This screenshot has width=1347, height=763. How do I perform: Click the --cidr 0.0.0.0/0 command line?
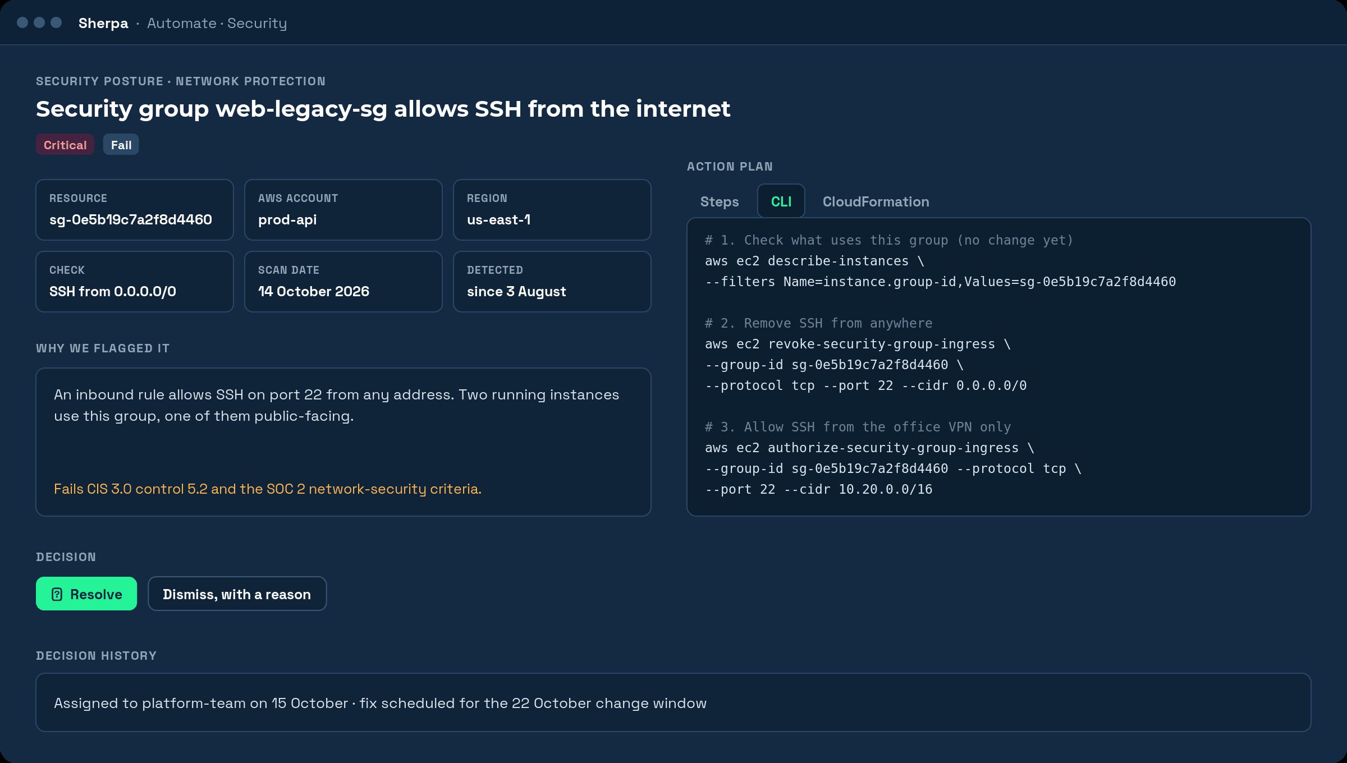point(866,385)
